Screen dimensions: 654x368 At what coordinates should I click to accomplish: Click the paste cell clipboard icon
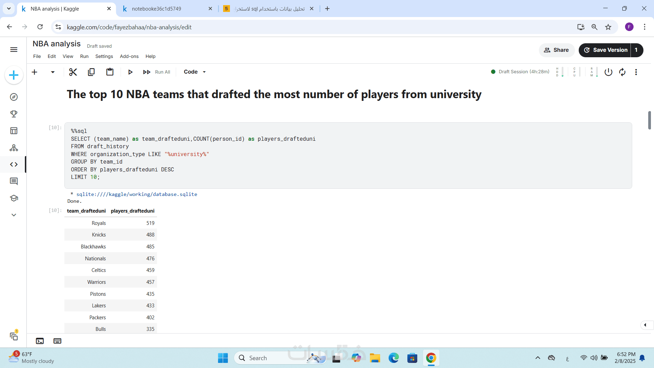click(110, 72)
